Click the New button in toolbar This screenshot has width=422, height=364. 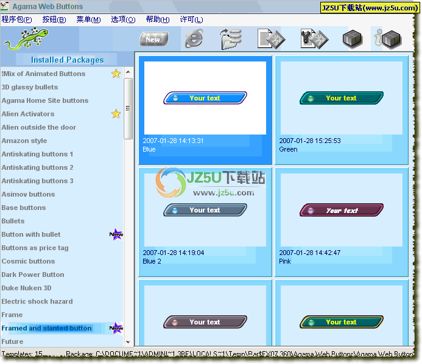tap(154, 40)
